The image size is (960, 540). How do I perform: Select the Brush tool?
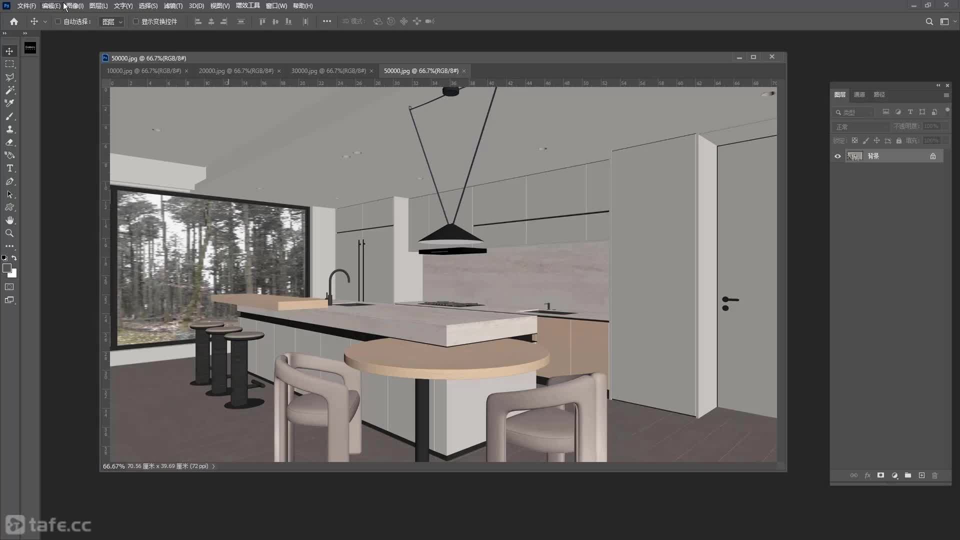tap(9, 116)
